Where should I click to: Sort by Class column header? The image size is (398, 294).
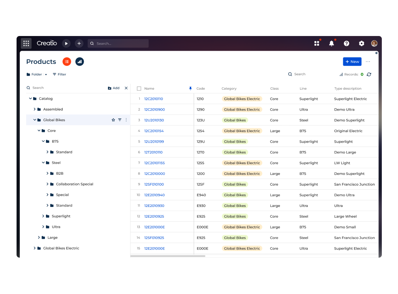pos(274,89)
